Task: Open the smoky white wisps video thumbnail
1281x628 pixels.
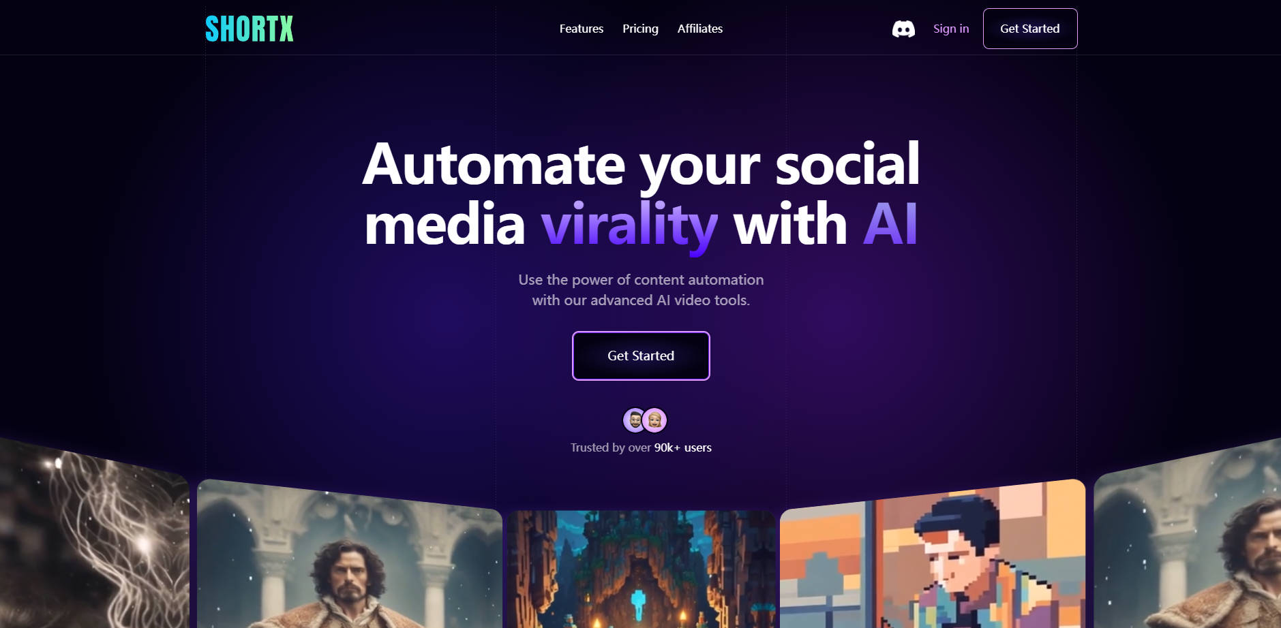Action: (94, 533)
